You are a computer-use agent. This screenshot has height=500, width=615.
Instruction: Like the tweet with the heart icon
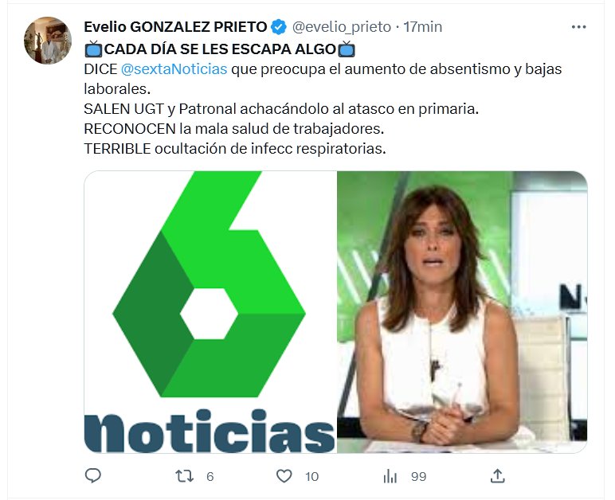(284, 476)
